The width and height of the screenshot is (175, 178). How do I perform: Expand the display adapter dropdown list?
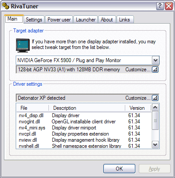155,60
